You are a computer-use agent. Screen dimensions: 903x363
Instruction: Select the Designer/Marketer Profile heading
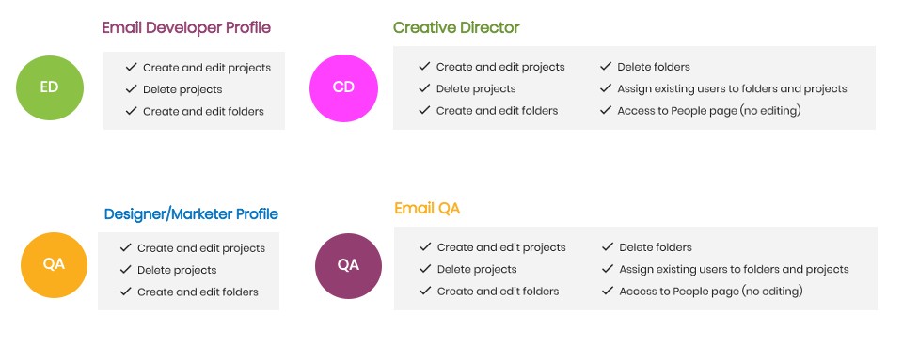191,214
